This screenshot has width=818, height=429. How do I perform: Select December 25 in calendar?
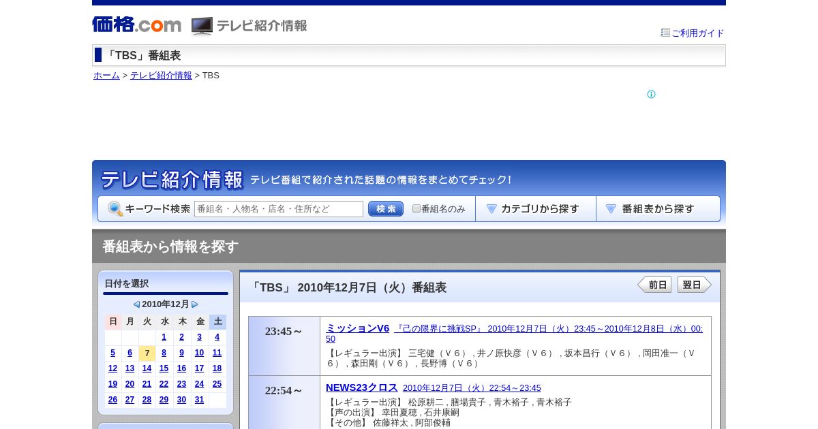[217, 384]
